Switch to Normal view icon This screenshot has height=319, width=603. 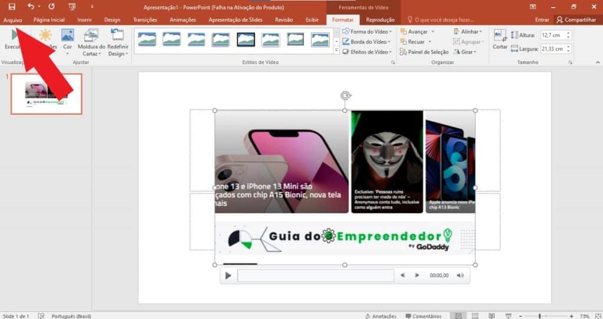[x=458, y=316]
